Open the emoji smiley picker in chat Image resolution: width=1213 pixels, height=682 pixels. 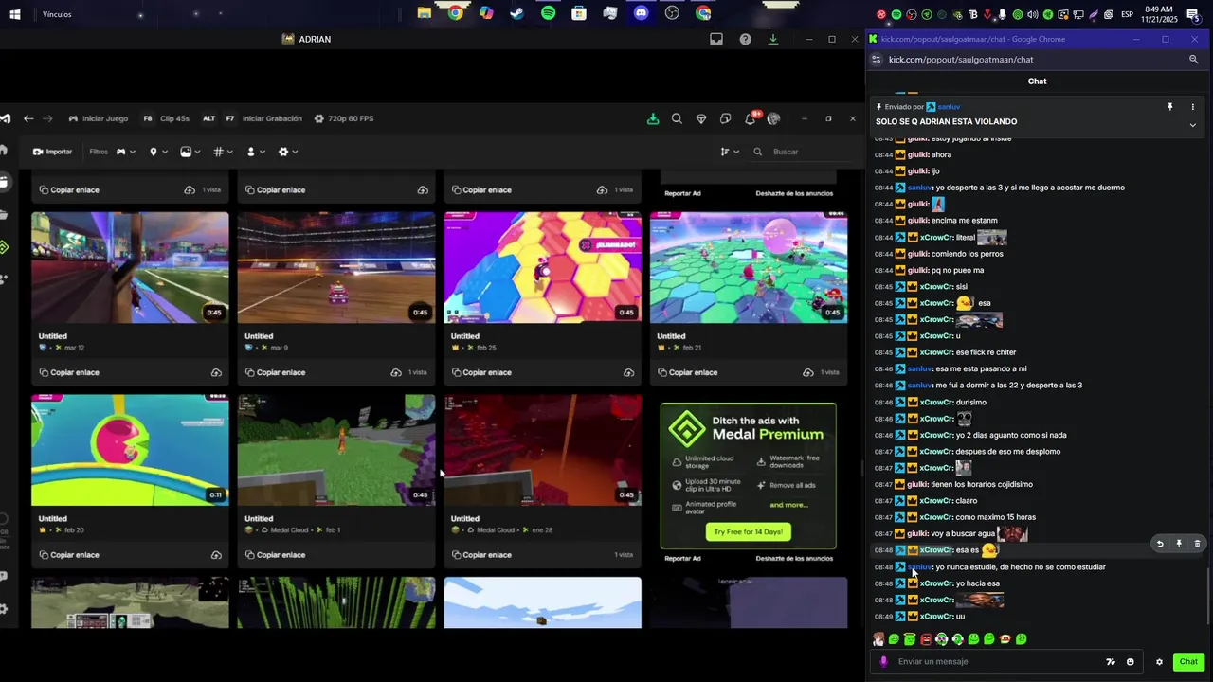coord(1130,662)
